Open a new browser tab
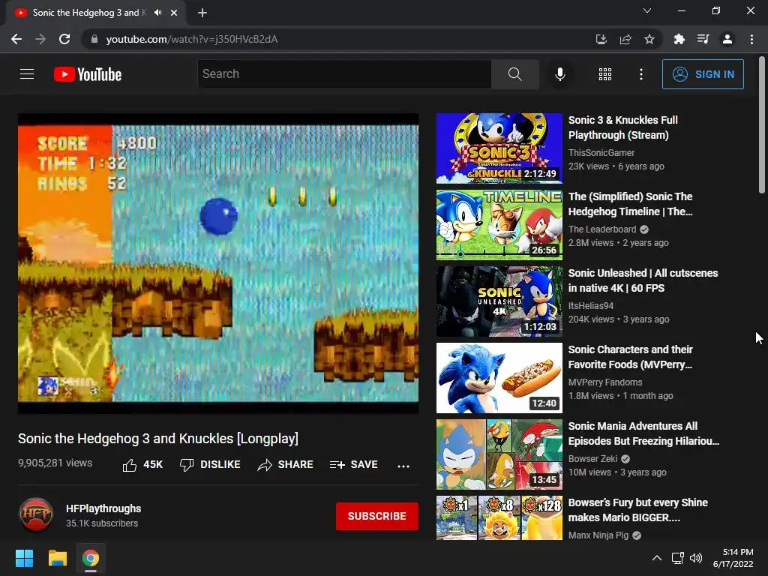The width and height of the screenshot is (768, 576). pyautogui.click(x=202, y=13)
